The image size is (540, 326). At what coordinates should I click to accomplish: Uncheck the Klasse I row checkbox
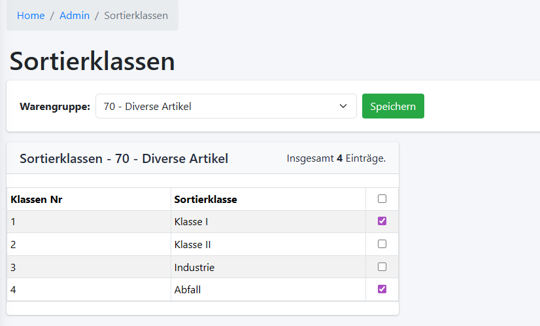(382, 221)
